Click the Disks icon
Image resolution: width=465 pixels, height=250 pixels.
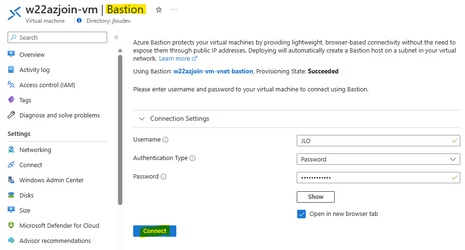(11, 195)
